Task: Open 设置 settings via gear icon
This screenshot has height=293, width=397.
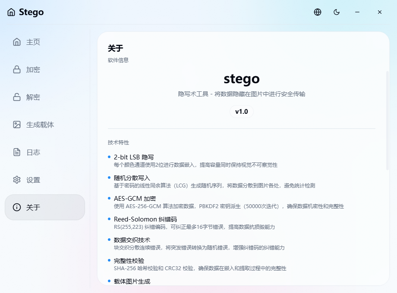Action: click(17, 180)
